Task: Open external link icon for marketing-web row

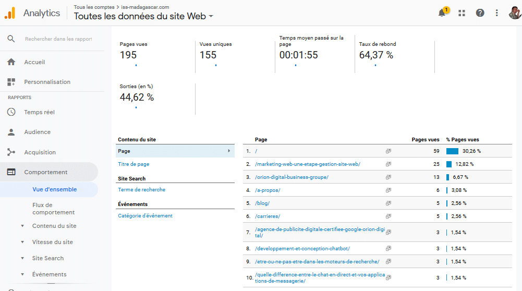Action: coord(388,164)
